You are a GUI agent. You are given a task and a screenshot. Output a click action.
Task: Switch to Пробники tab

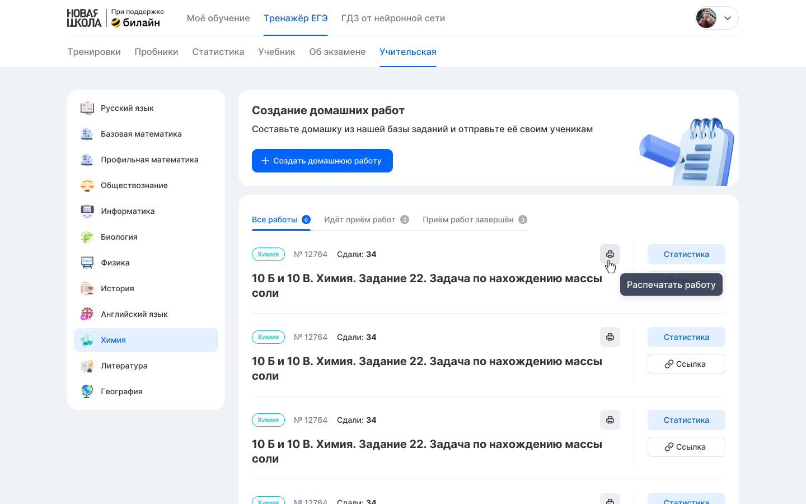tap(156, 52)
